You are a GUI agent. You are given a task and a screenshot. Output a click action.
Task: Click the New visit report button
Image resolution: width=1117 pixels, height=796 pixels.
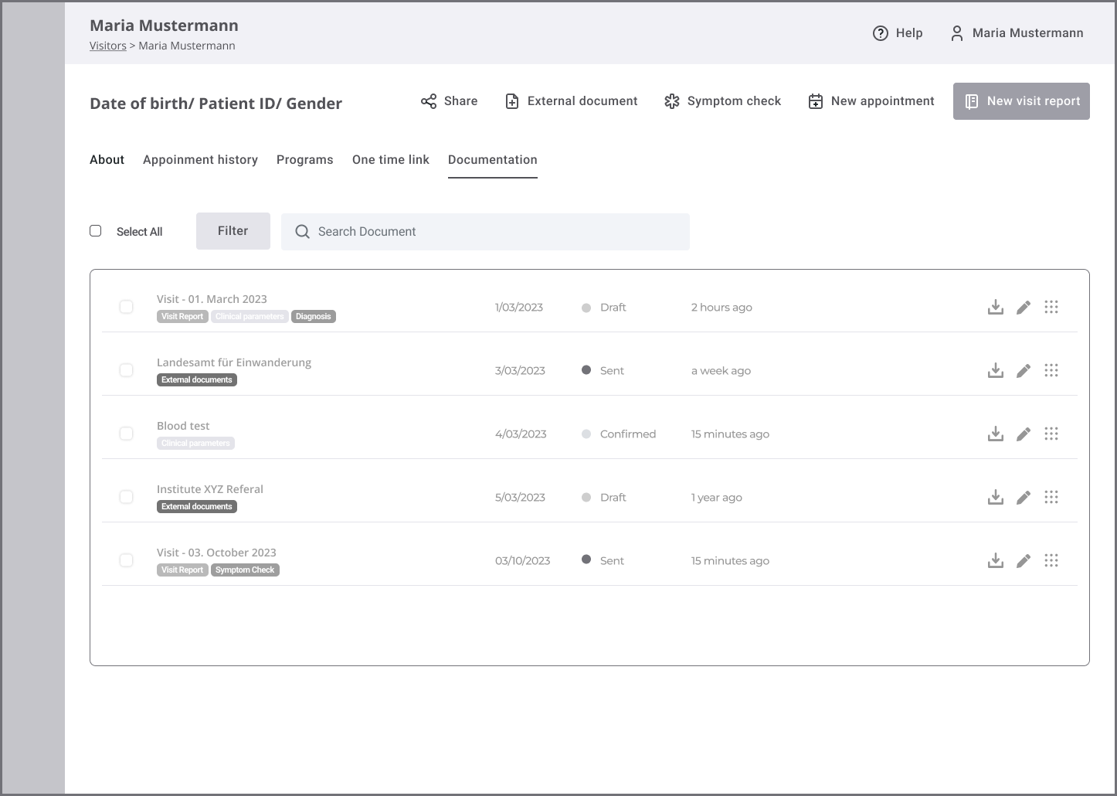pyautogui.click(x=1021, y=101)
